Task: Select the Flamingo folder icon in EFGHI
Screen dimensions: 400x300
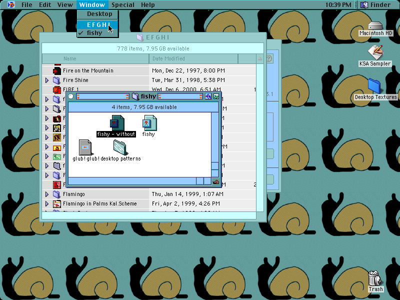Action: 56,194
